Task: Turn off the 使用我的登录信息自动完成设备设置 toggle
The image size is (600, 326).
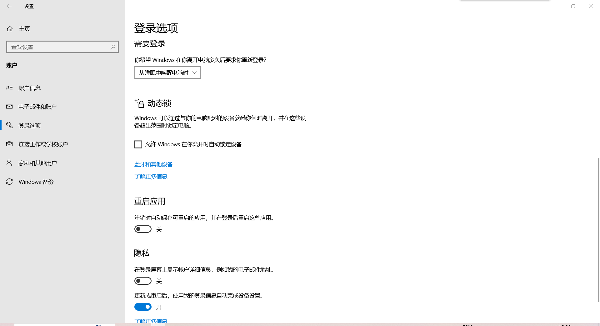Action: [143, 307]
